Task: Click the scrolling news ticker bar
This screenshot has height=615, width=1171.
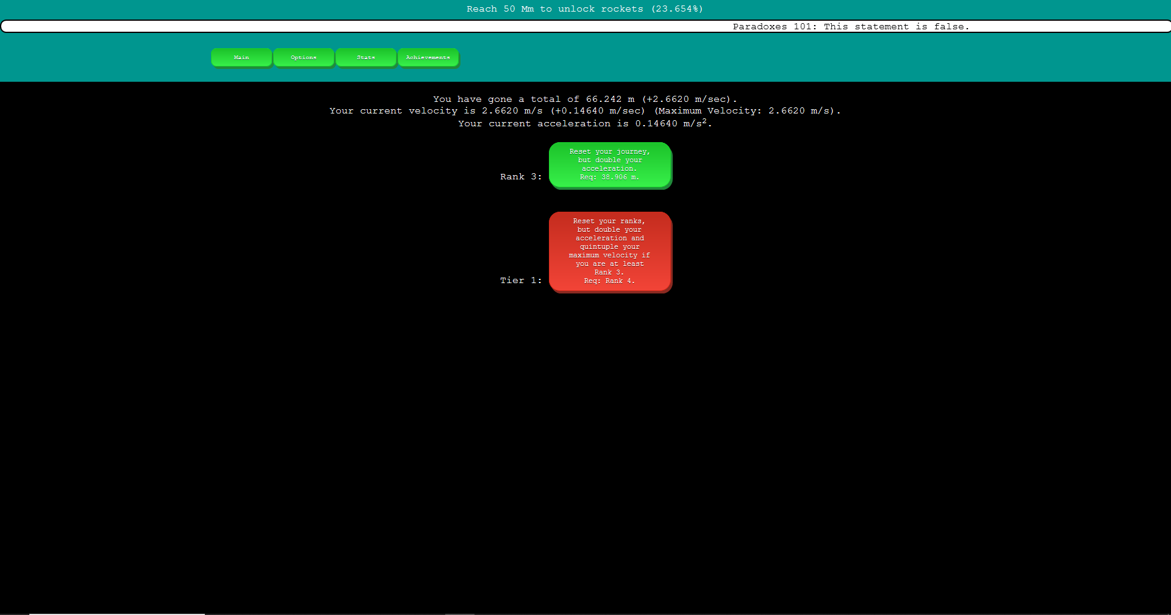Action: [x=585, y=26]
